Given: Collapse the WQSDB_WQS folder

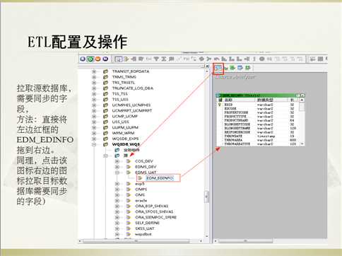Looking at the screenshot, I should point(94,144).
